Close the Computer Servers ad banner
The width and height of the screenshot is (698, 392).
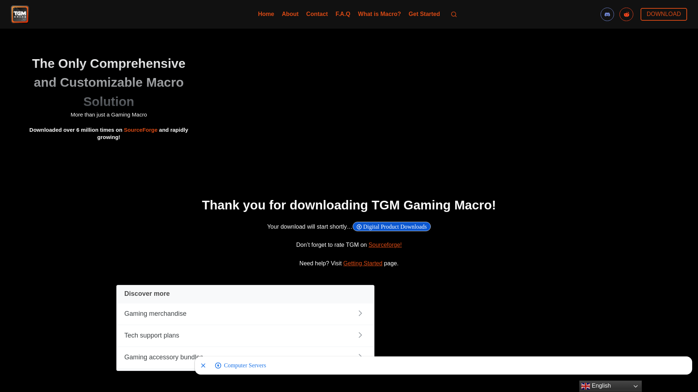tap(203, 366)
